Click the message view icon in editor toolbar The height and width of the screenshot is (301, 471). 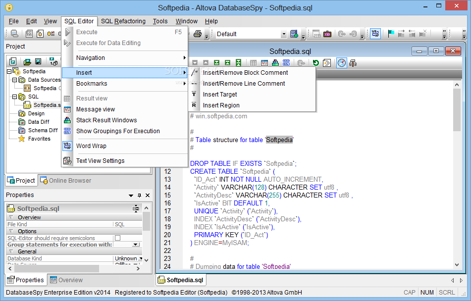(264, 63)
